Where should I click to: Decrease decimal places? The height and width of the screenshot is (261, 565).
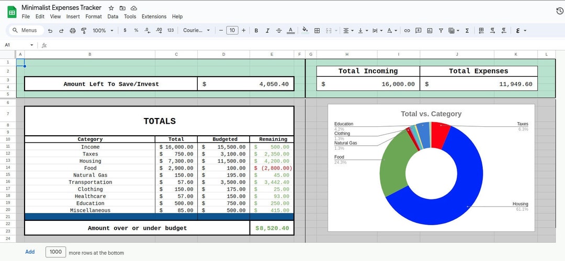tap(147, 31)
